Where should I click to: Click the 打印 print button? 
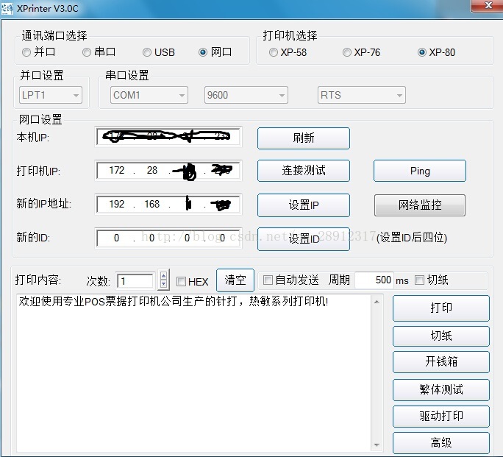pos(441,308)
